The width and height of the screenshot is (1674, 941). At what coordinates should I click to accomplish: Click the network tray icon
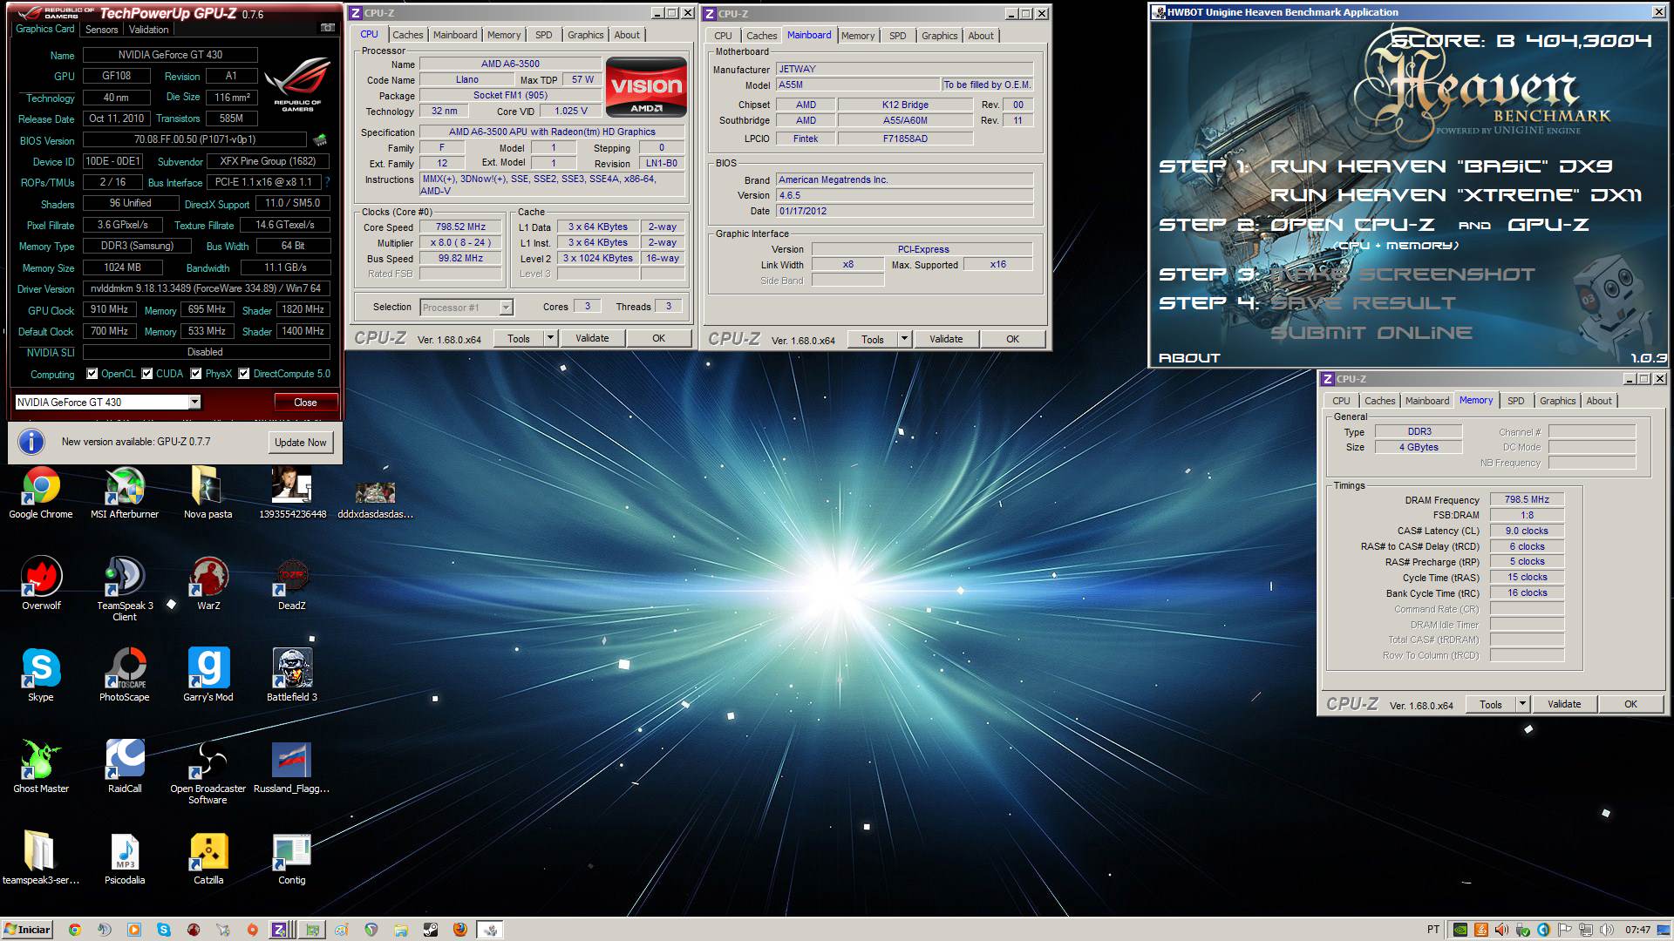(1586, 930)
